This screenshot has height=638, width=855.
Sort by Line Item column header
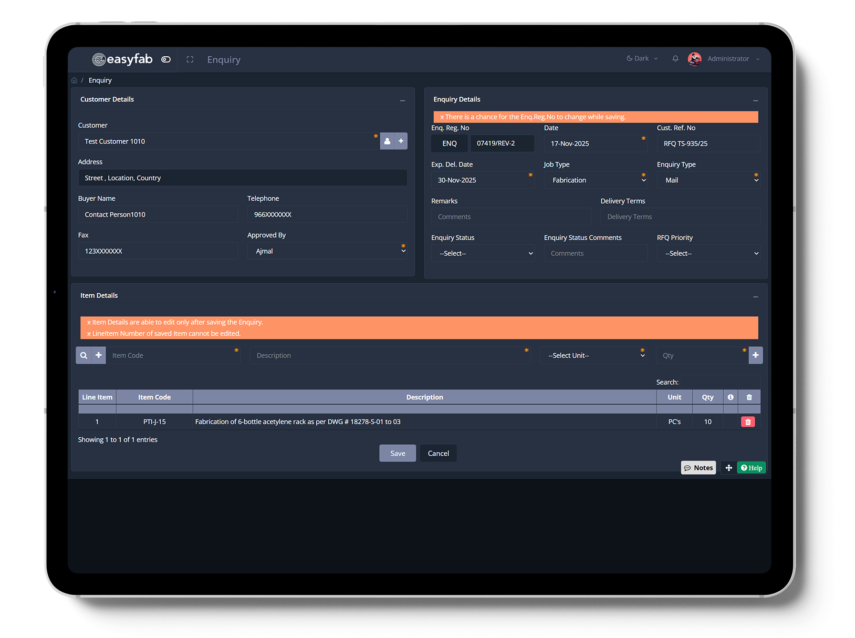97,397
